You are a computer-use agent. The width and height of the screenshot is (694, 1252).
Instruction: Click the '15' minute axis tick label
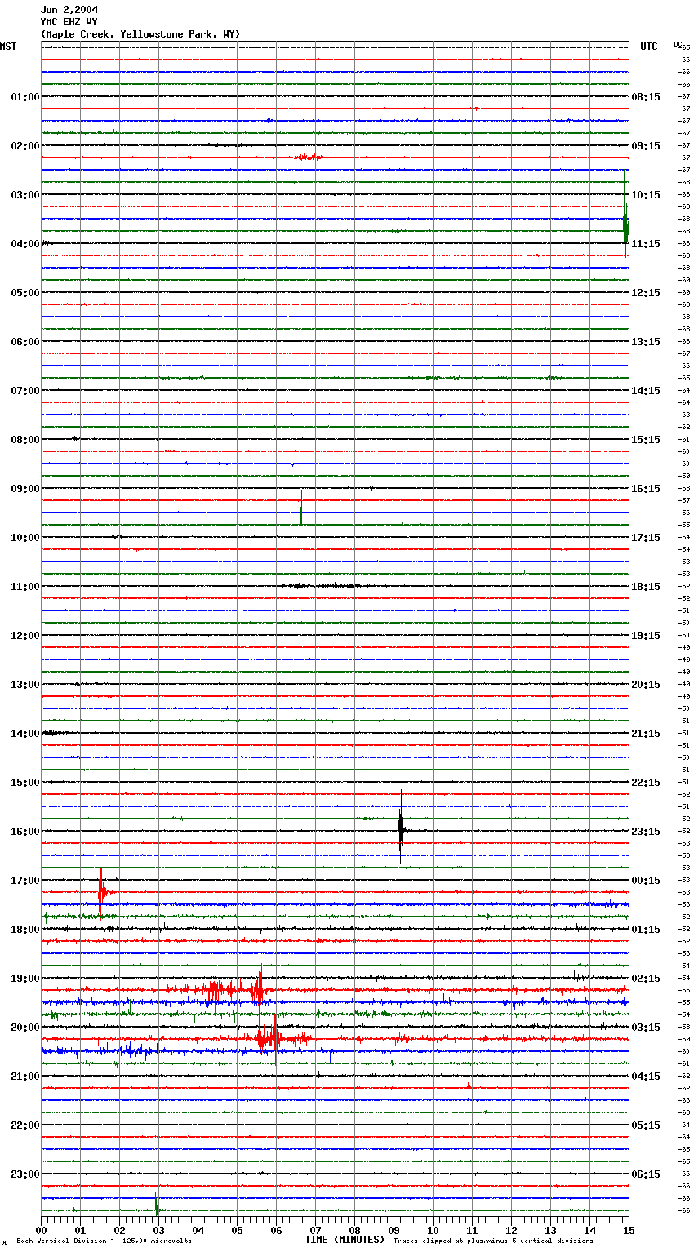pyautogui.click(x=629, y=1230)
